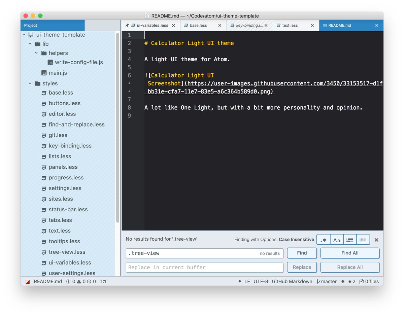Click the Find All button
404x315 pixels.
point(350,253)
